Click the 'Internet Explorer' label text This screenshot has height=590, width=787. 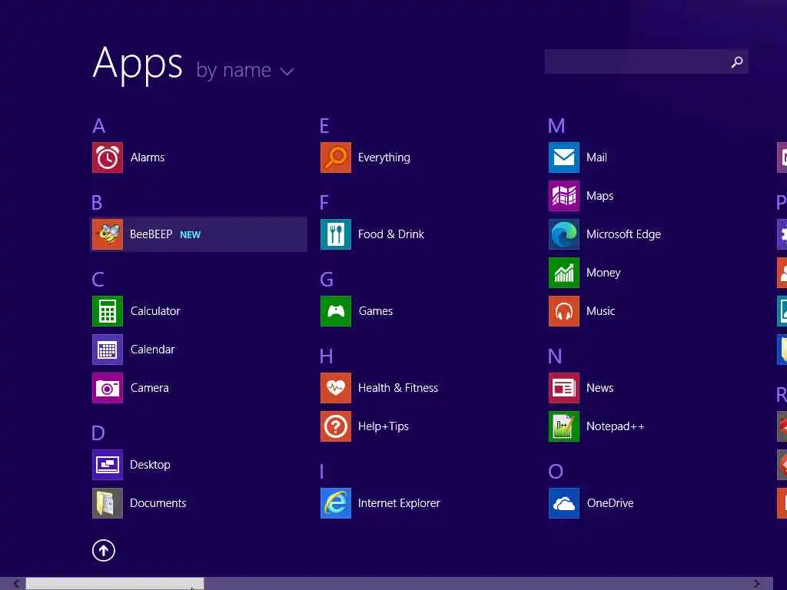[399, 503]
